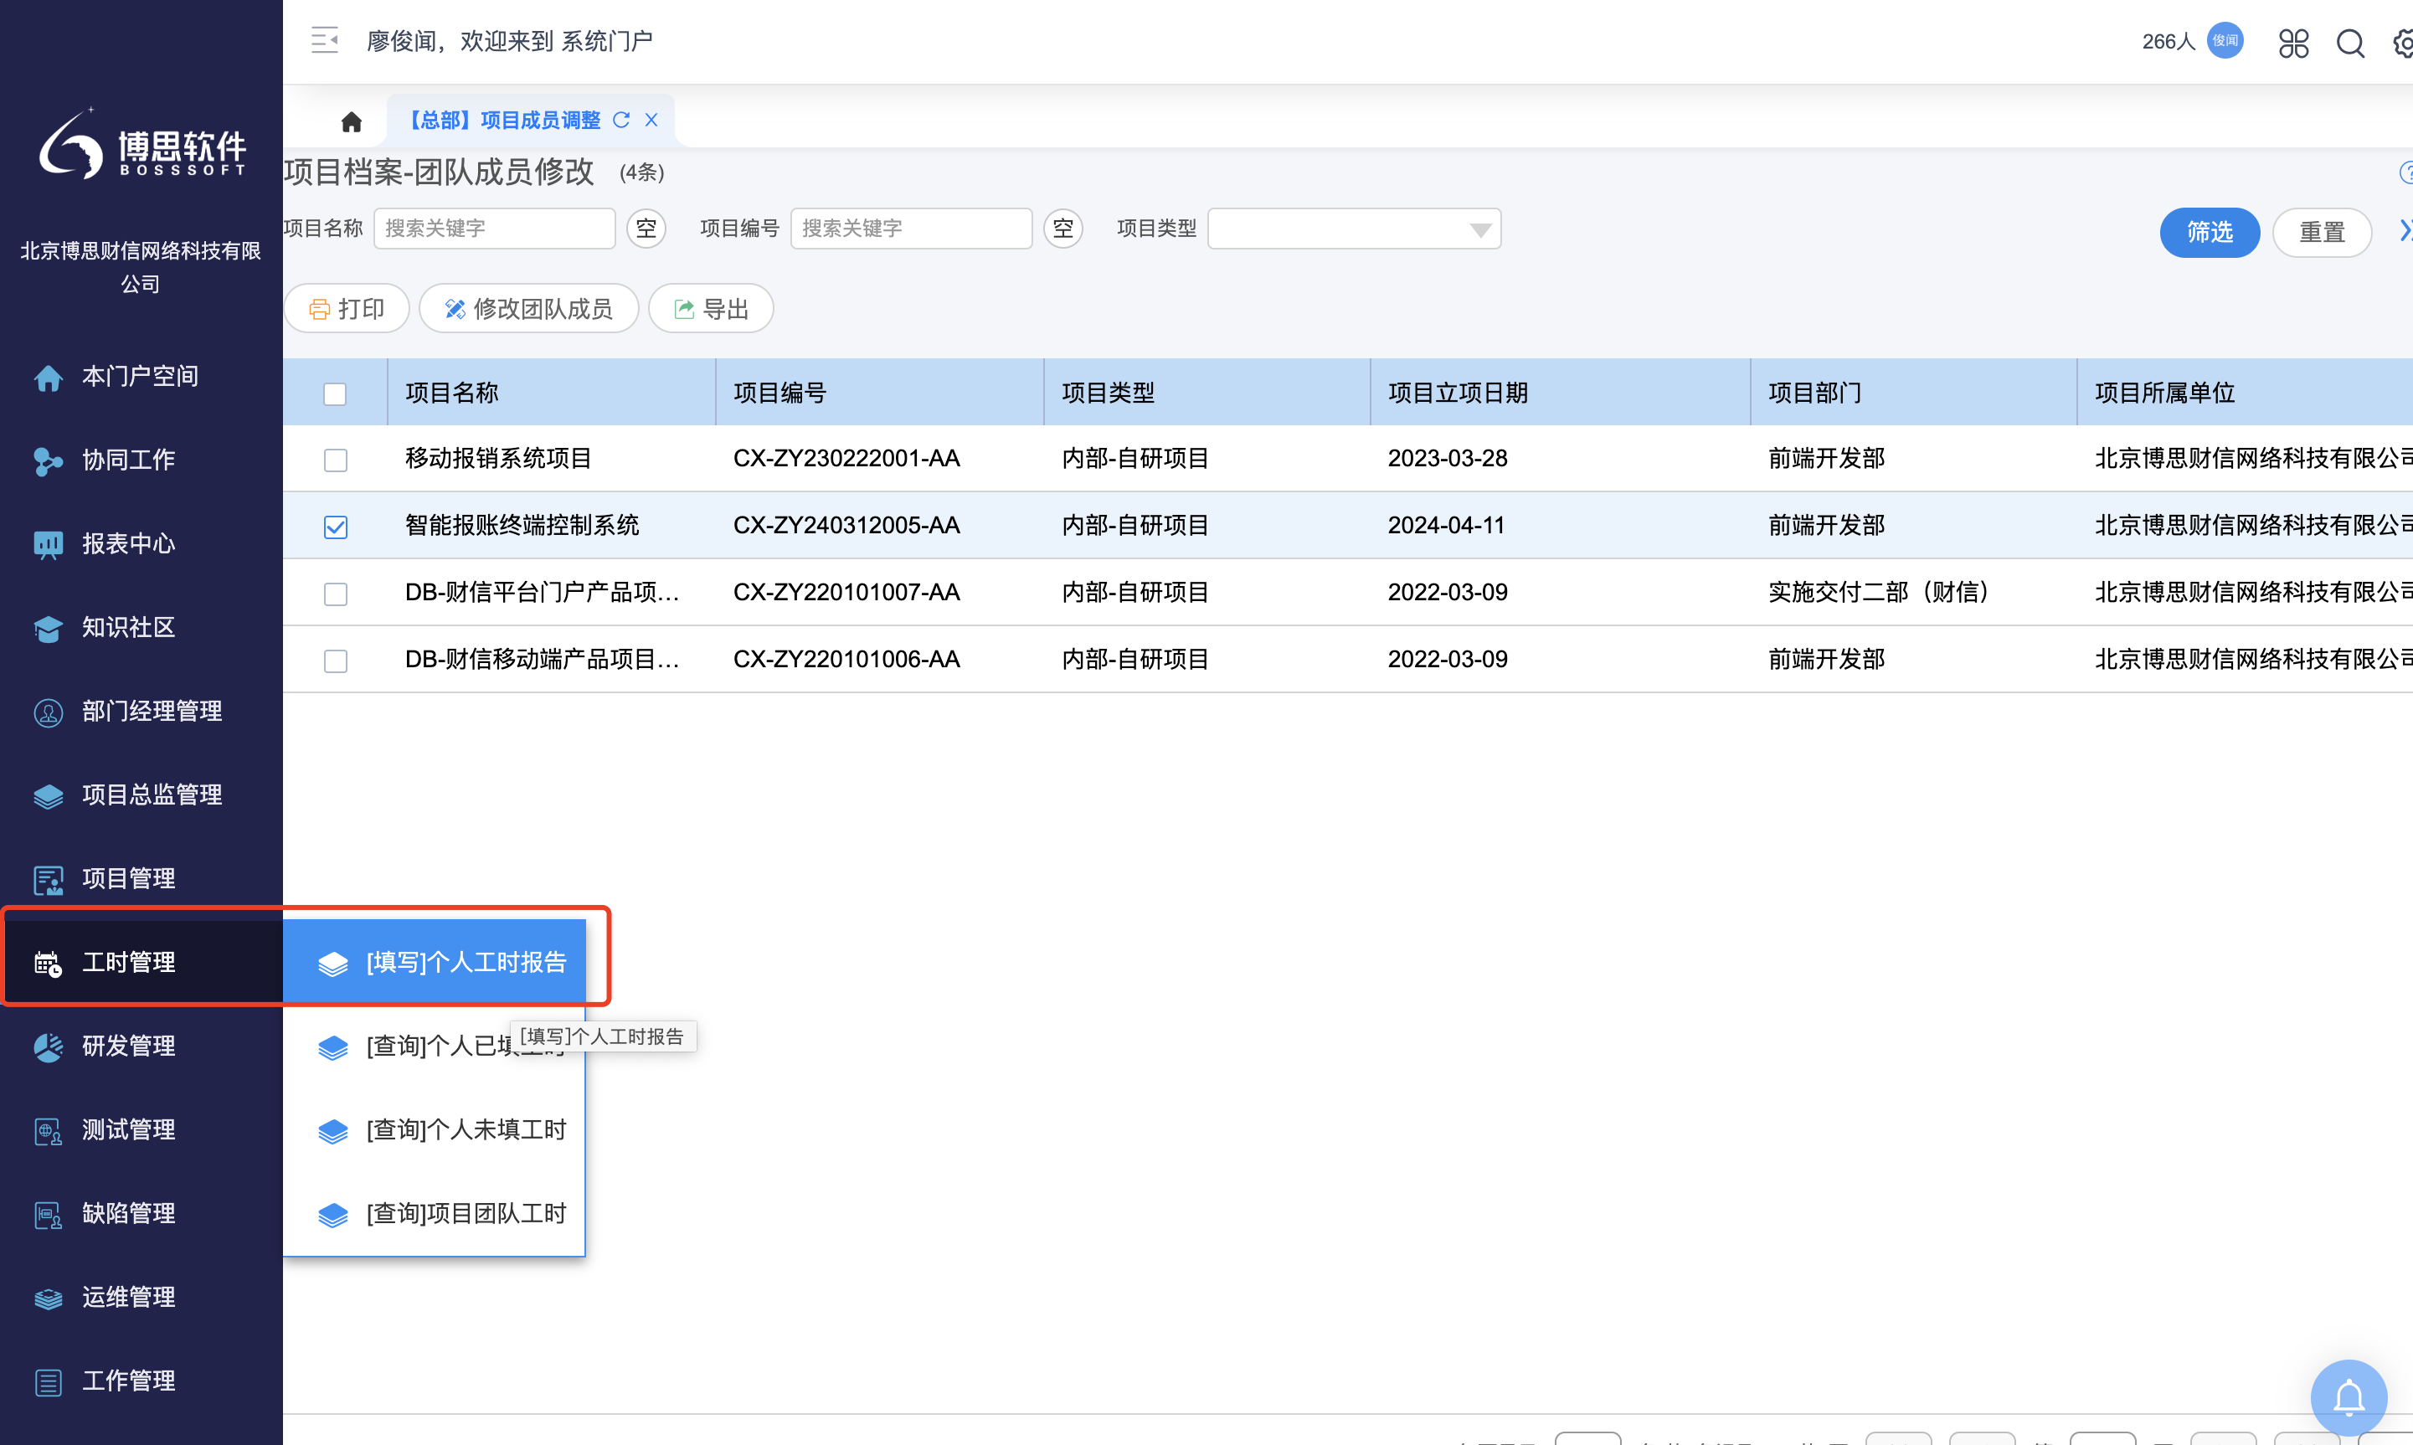Open the home tab icon
The height and width of the screenshot is (1445, 2413).
click(352, 121)
